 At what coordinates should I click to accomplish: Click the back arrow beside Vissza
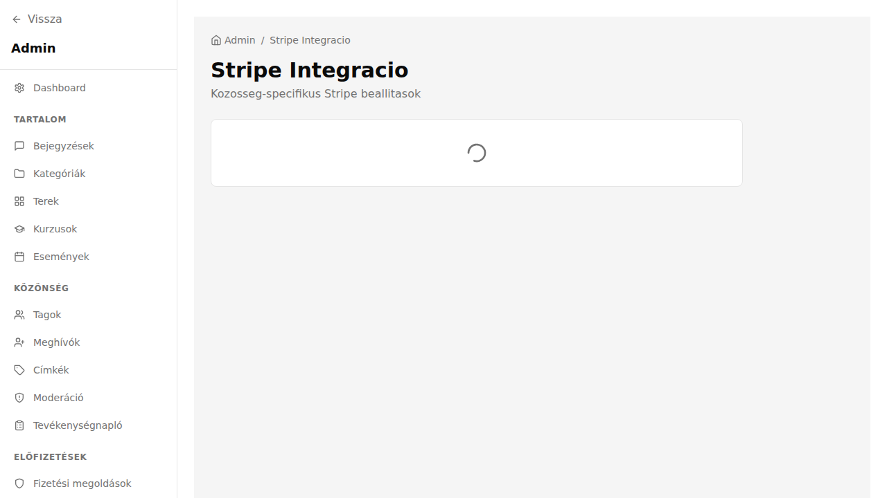[x=16, y=19]
